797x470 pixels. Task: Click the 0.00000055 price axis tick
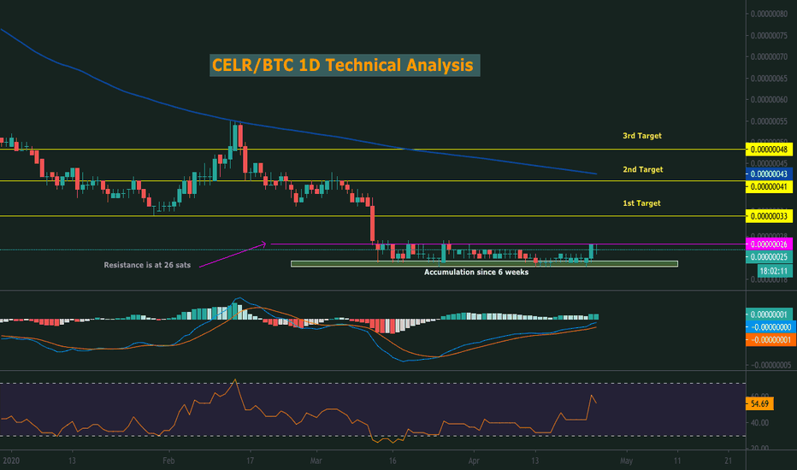point(769,121)
